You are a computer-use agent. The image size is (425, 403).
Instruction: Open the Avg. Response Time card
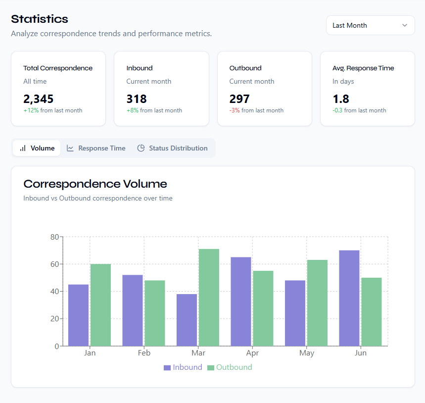[367, 89]
